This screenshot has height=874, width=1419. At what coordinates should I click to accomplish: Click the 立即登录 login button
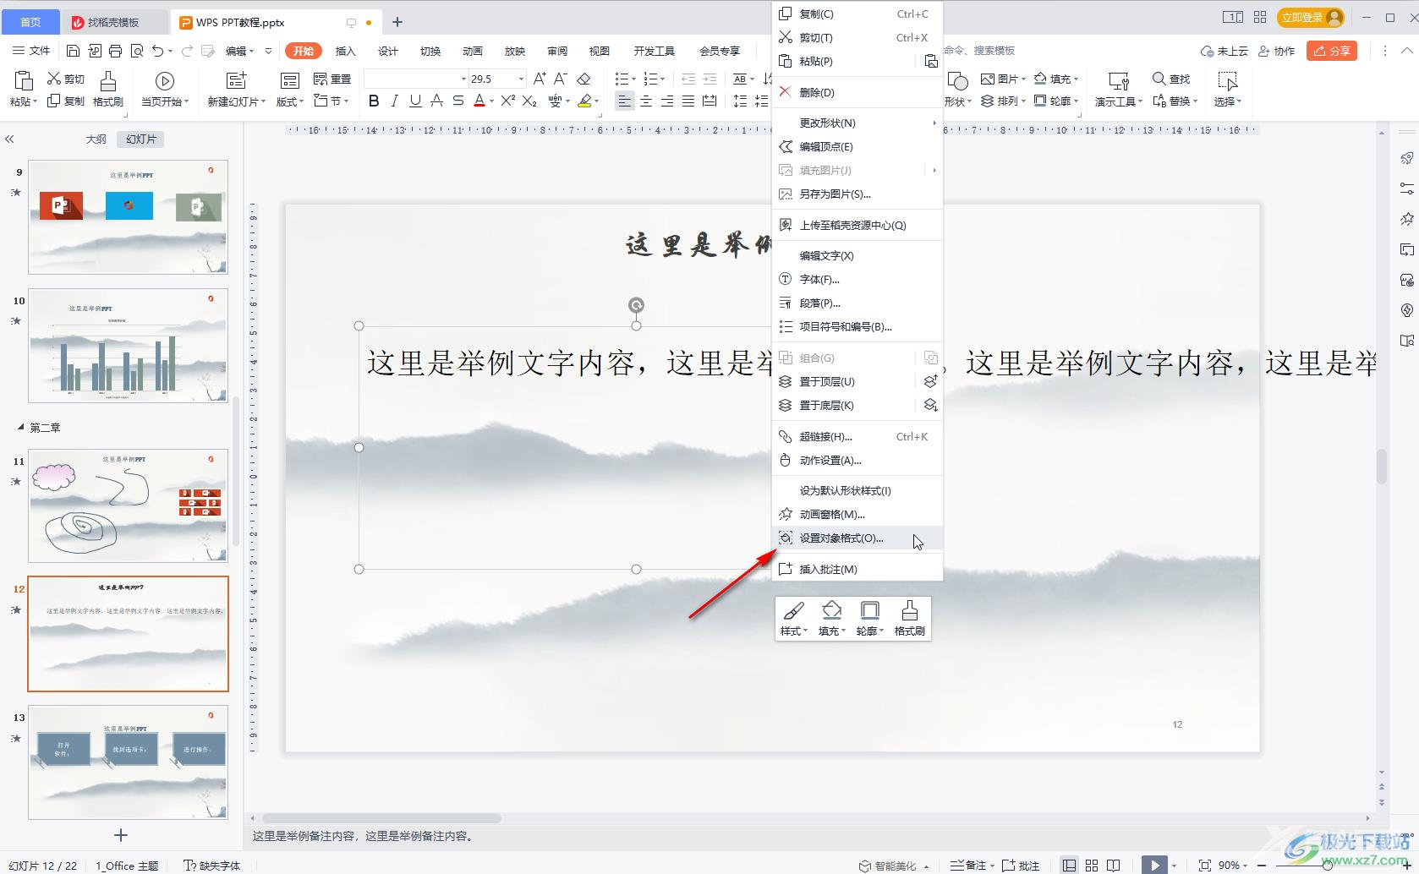(1312, 17)
